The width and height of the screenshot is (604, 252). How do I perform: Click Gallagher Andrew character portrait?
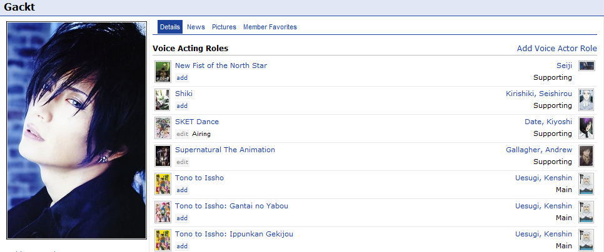(x=586, y=155)
